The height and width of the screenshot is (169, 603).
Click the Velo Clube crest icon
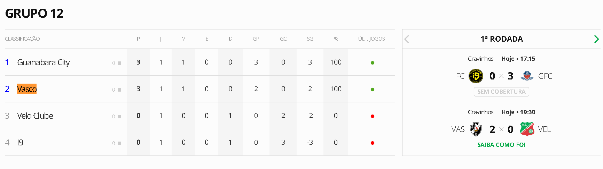pos(527,129)
